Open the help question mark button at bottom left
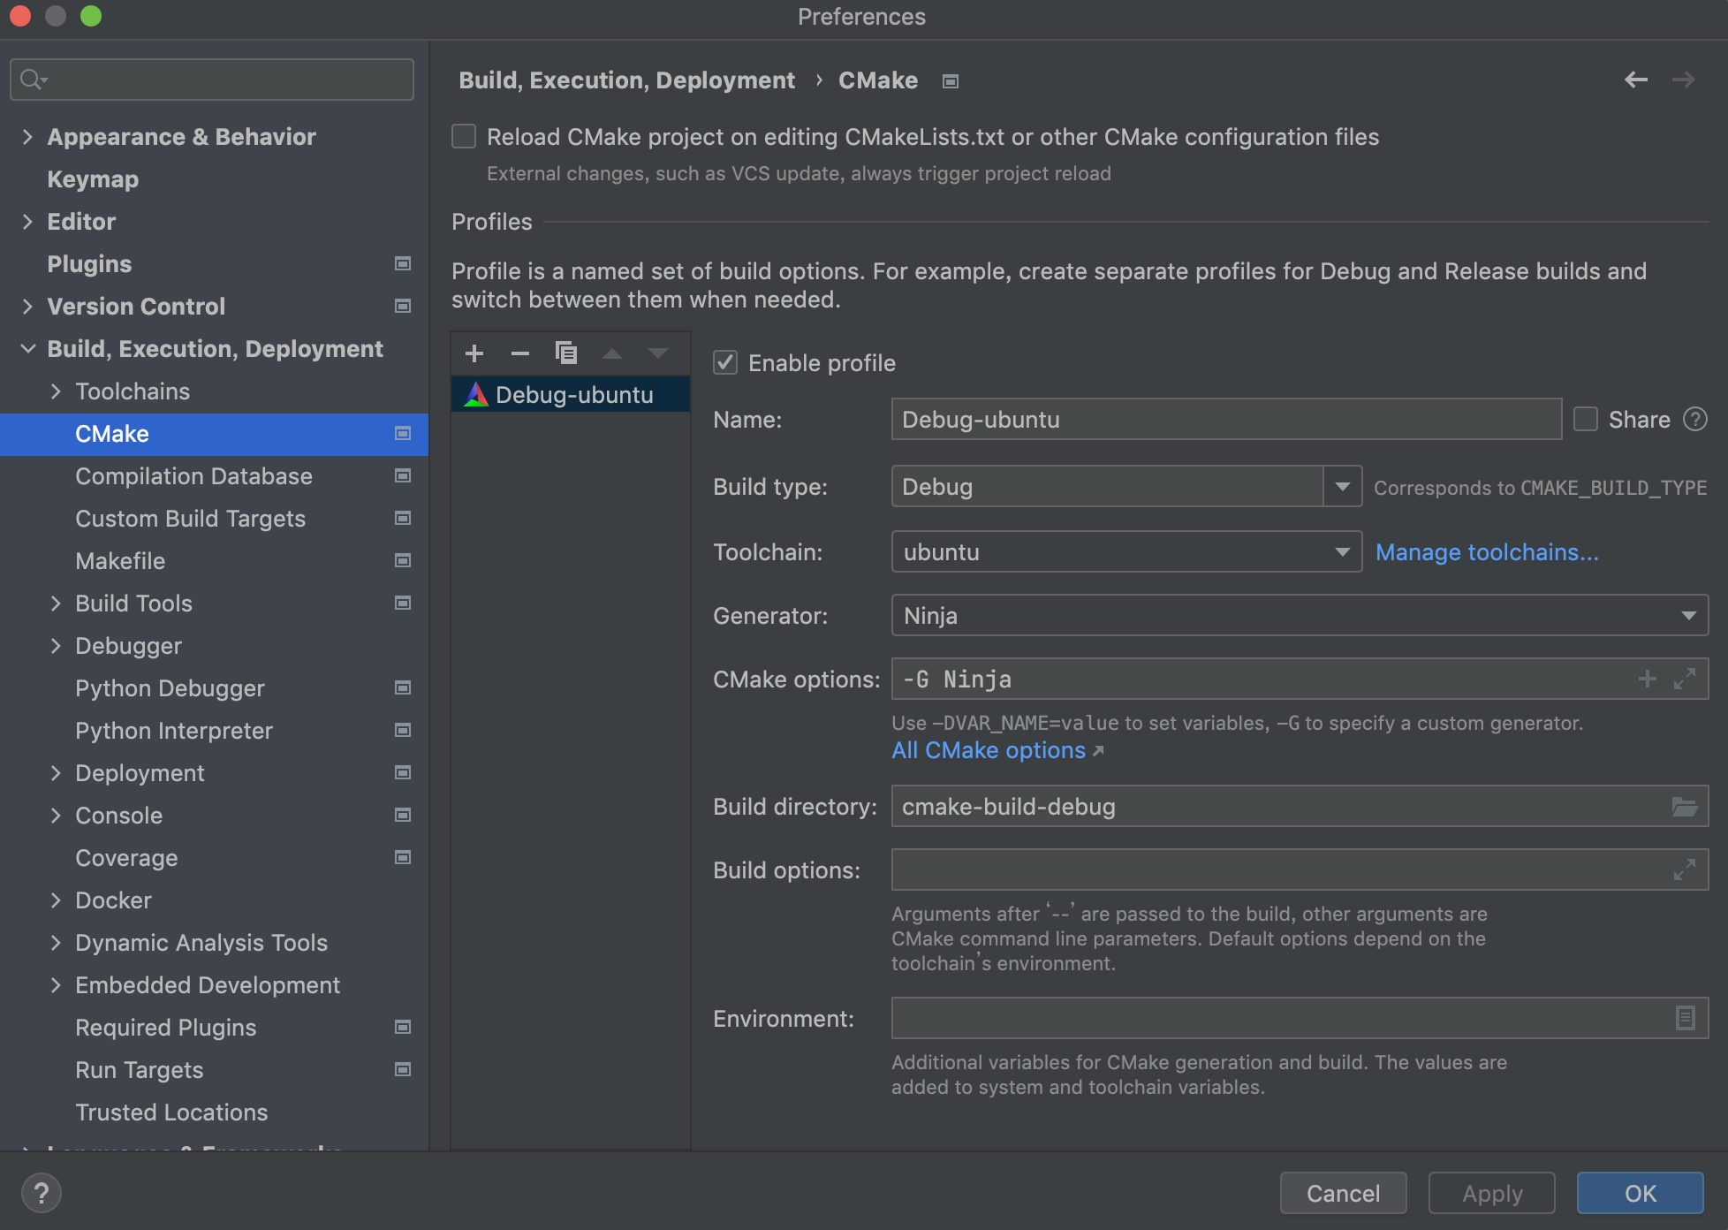 click(x=41, y=1193)
